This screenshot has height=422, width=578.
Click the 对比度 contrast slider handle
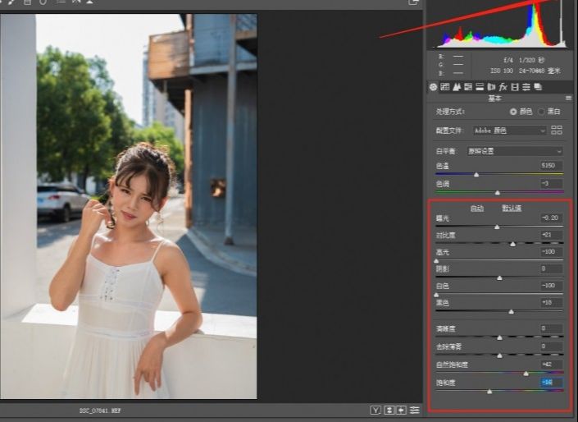pos(512,244)
